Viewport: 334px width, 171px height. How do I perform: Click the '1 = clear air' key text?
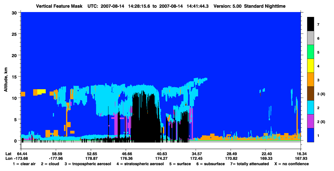pos(24,164)
